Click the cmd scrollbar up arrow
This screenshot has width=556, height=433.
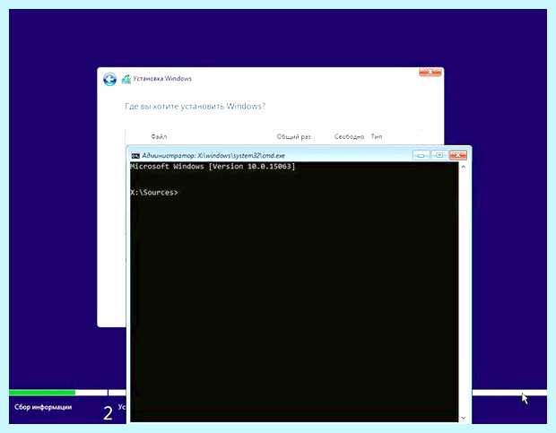tap(464, 167)
